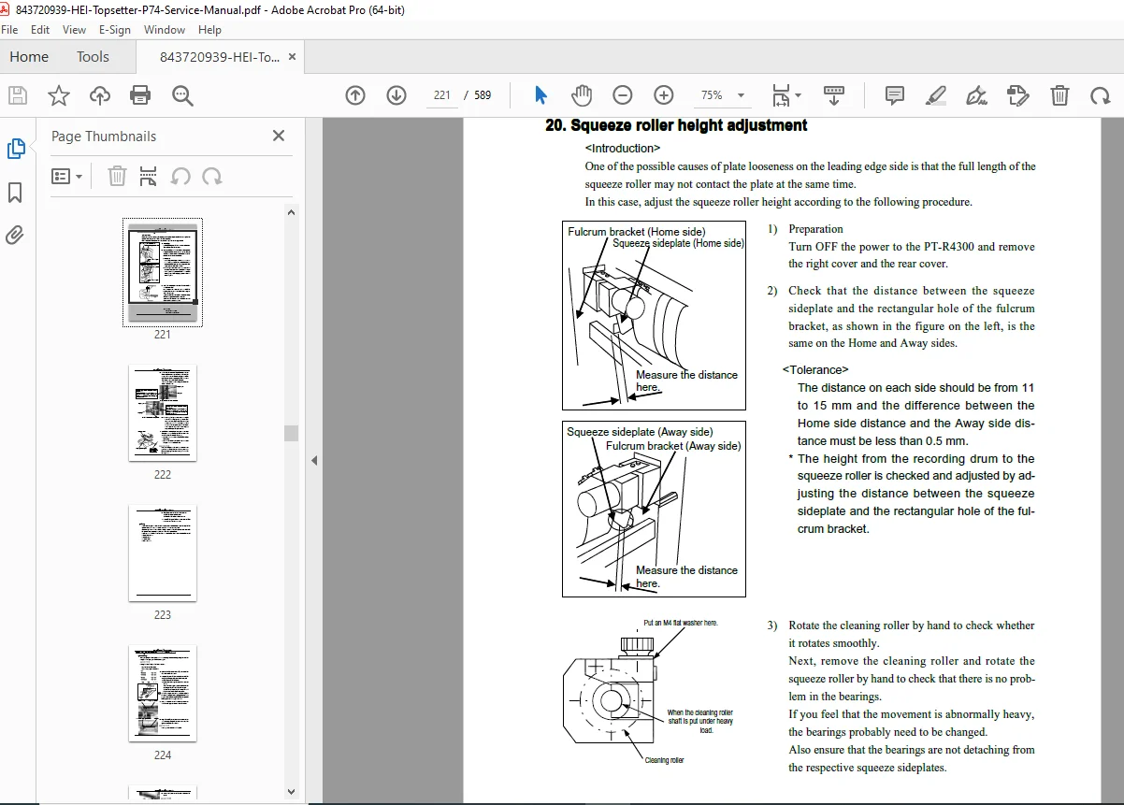Click the "<Introduction>" label in the document

pyautogui.click(x=623, y=149)
